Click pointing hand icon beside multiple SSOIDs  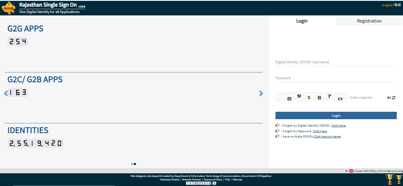click(x=277, y=136)
